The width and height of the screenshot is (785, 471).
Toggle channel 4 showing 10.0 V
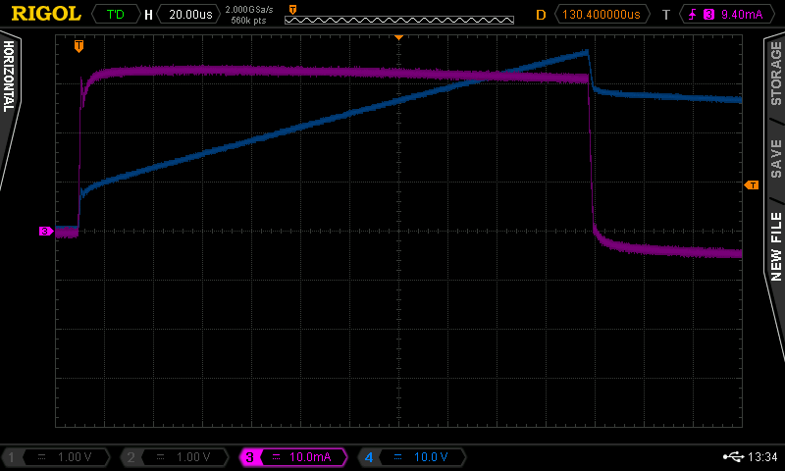[x=412, y=457]
